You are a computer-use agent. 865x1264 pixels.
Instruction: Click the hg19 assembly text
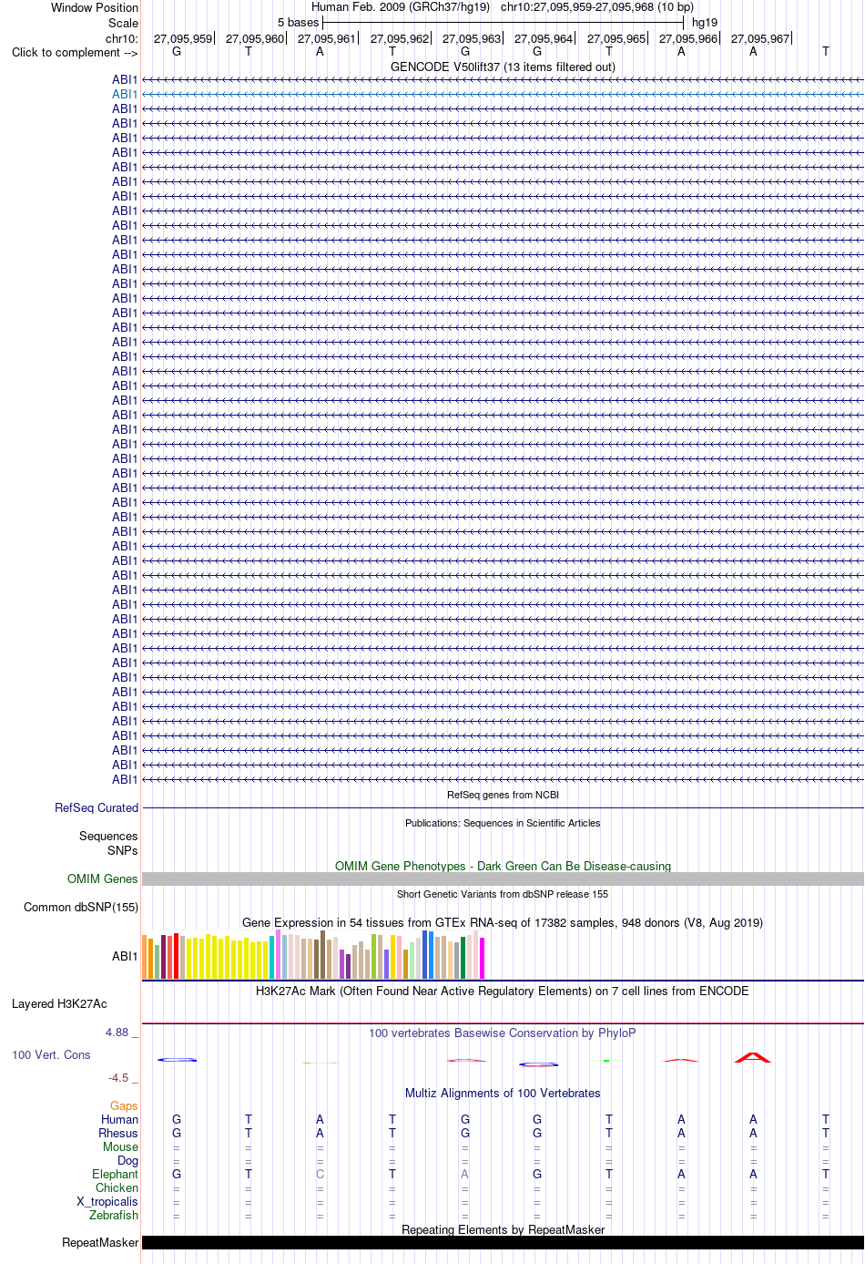705,23
